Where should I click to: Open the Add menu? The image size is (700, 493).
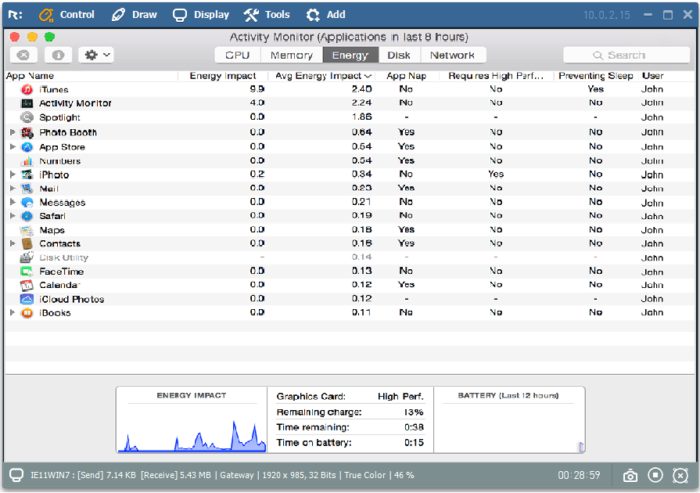pyautogui.click(x=326, y=15)
